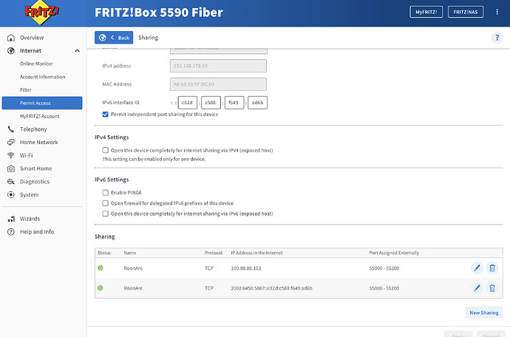Image resolution: width=510 pixels, height=337 pixels.
Task: Click the Diagnostics icon
Action: coord(11,182)
